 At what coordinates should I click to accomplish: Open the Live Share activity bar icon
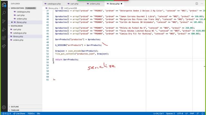pyautogui.click(x=4, y=46)
